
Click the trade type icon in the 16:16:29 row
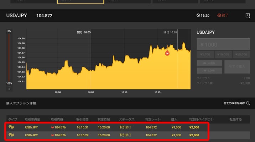click(11, 135)
